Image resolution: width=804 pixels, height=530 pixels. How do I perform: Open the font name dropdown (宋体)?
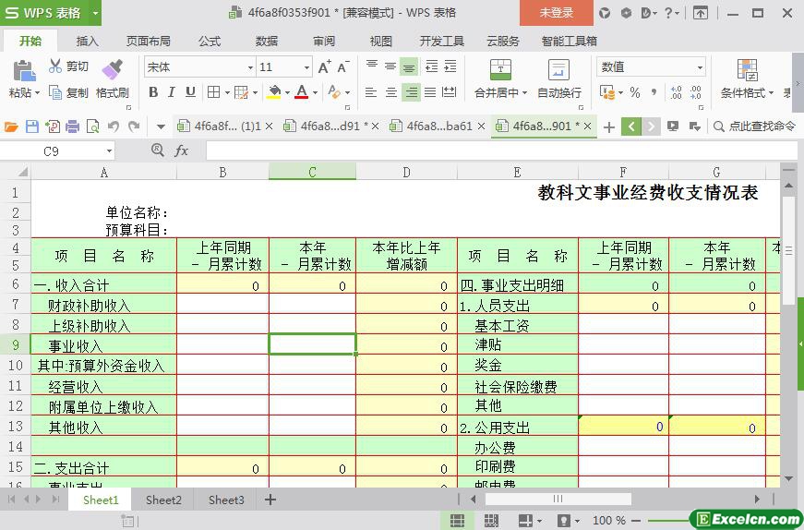(x=250, y=67)
